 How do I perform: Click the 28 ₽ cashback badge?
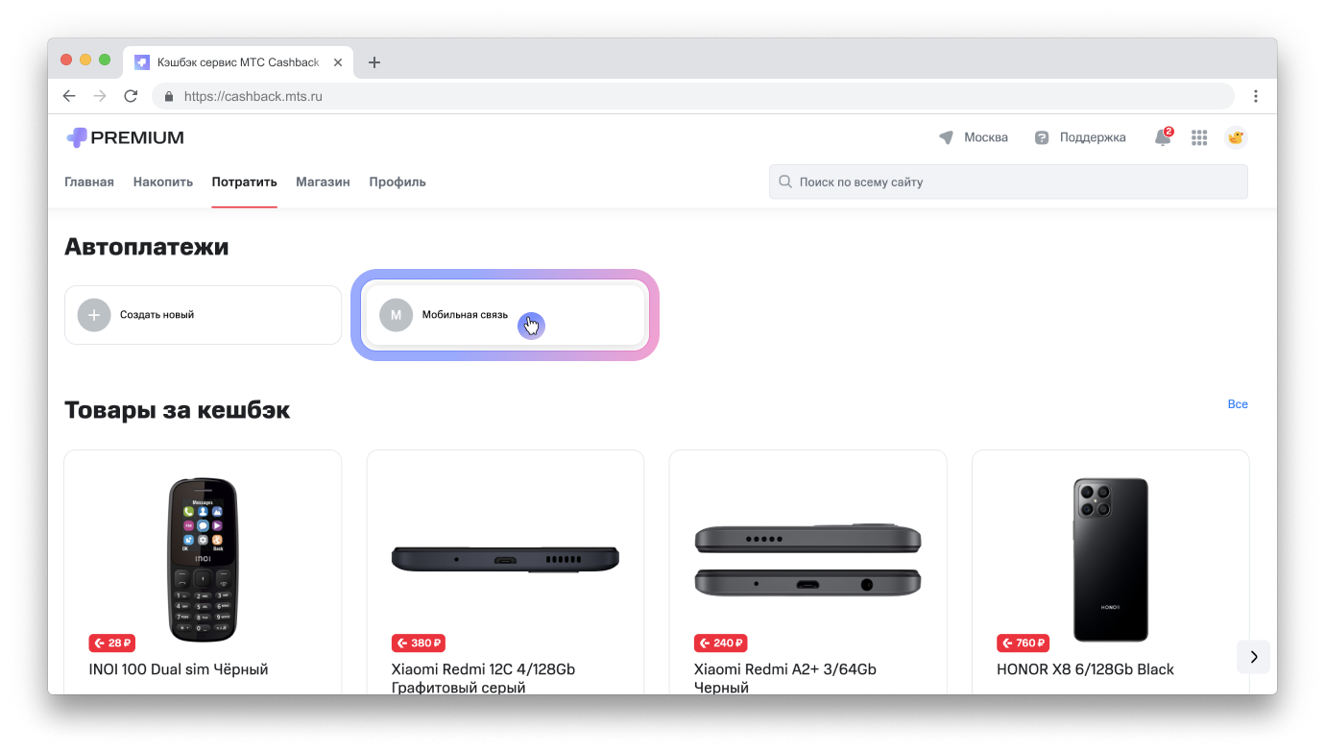point(111,643)
